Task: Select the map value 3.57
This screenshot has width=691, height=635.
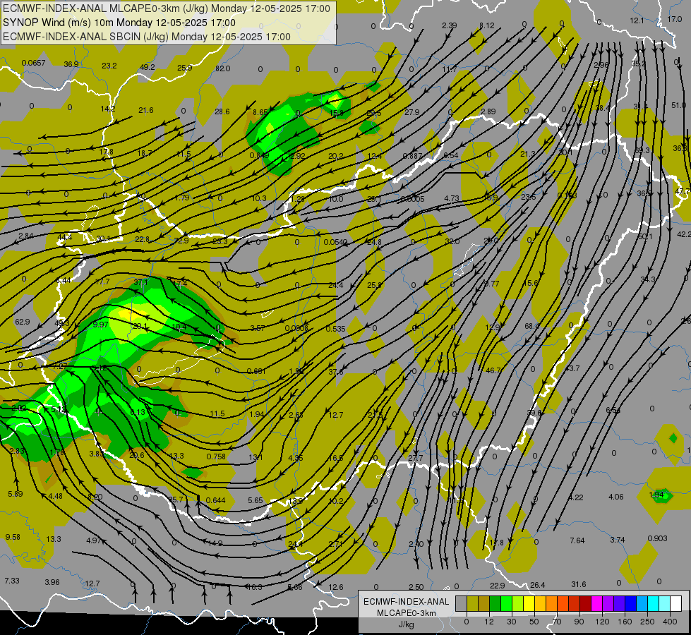Action: (258, 328)
